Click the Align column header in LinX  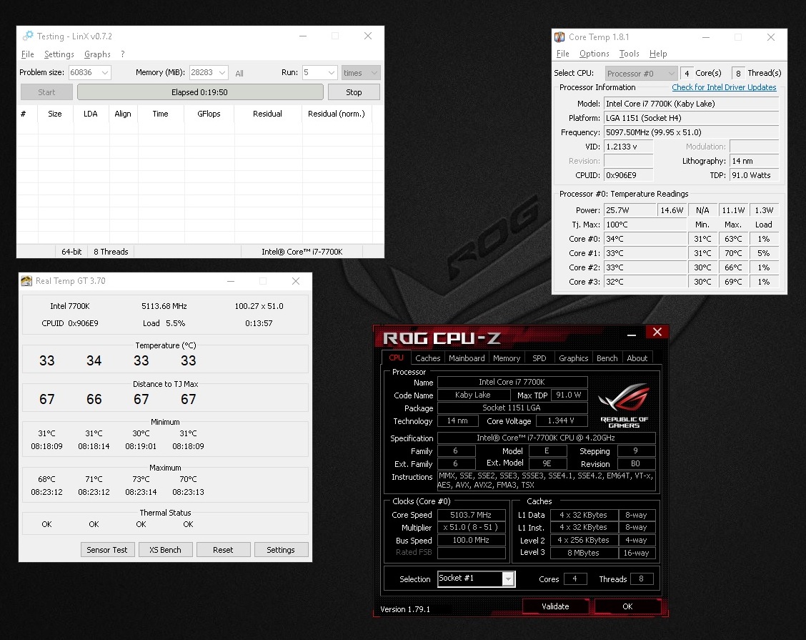tap(123, 114)
